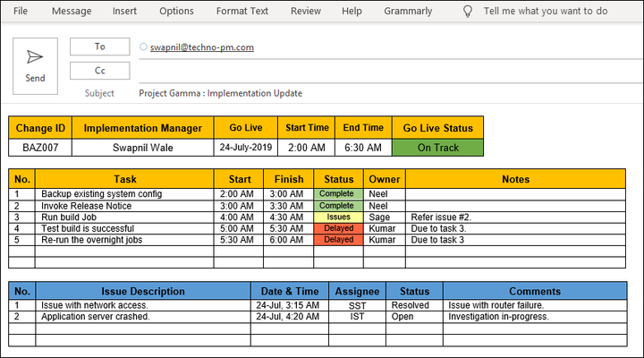Click the To button to pick recipients
644x358 pixels.
(99, 47)
